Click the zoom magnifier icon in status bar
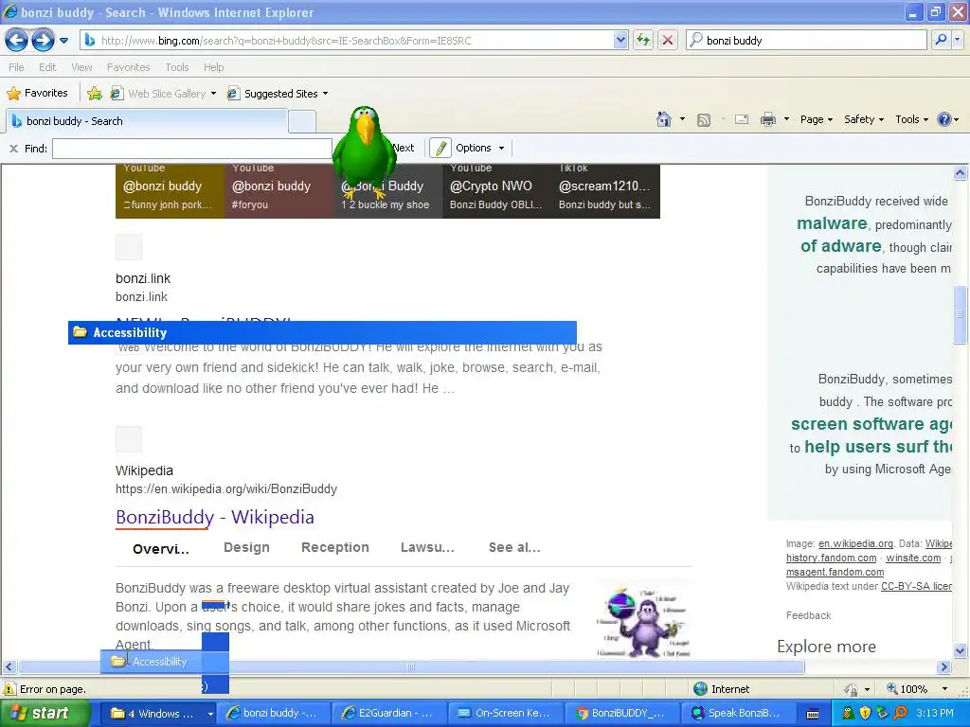The width and height of the screenshot is (970, 727). [x=892, y=689]
